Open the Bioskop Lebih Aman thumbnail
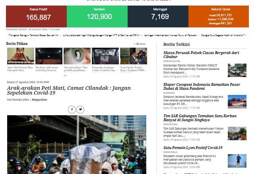The height and width of the screenshot is (174, 260). pyautogui.click(x=49, y=56)
